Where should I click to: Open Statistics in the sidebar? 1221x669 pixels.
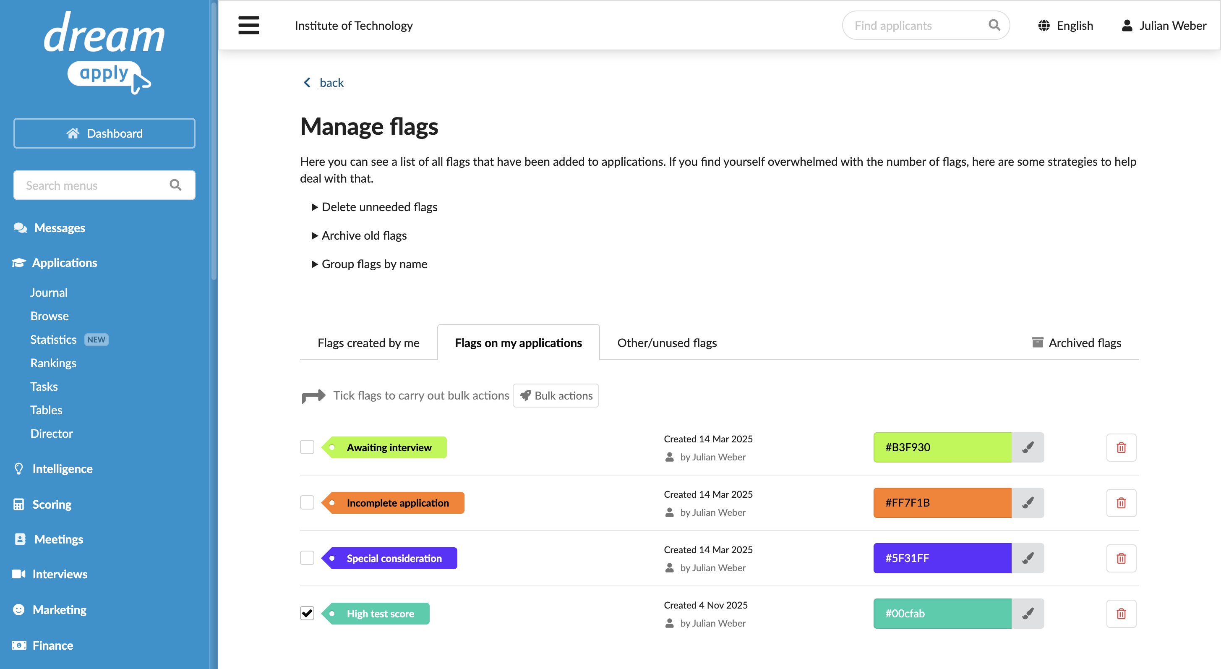pyautogui.click(x=53, y=339)
